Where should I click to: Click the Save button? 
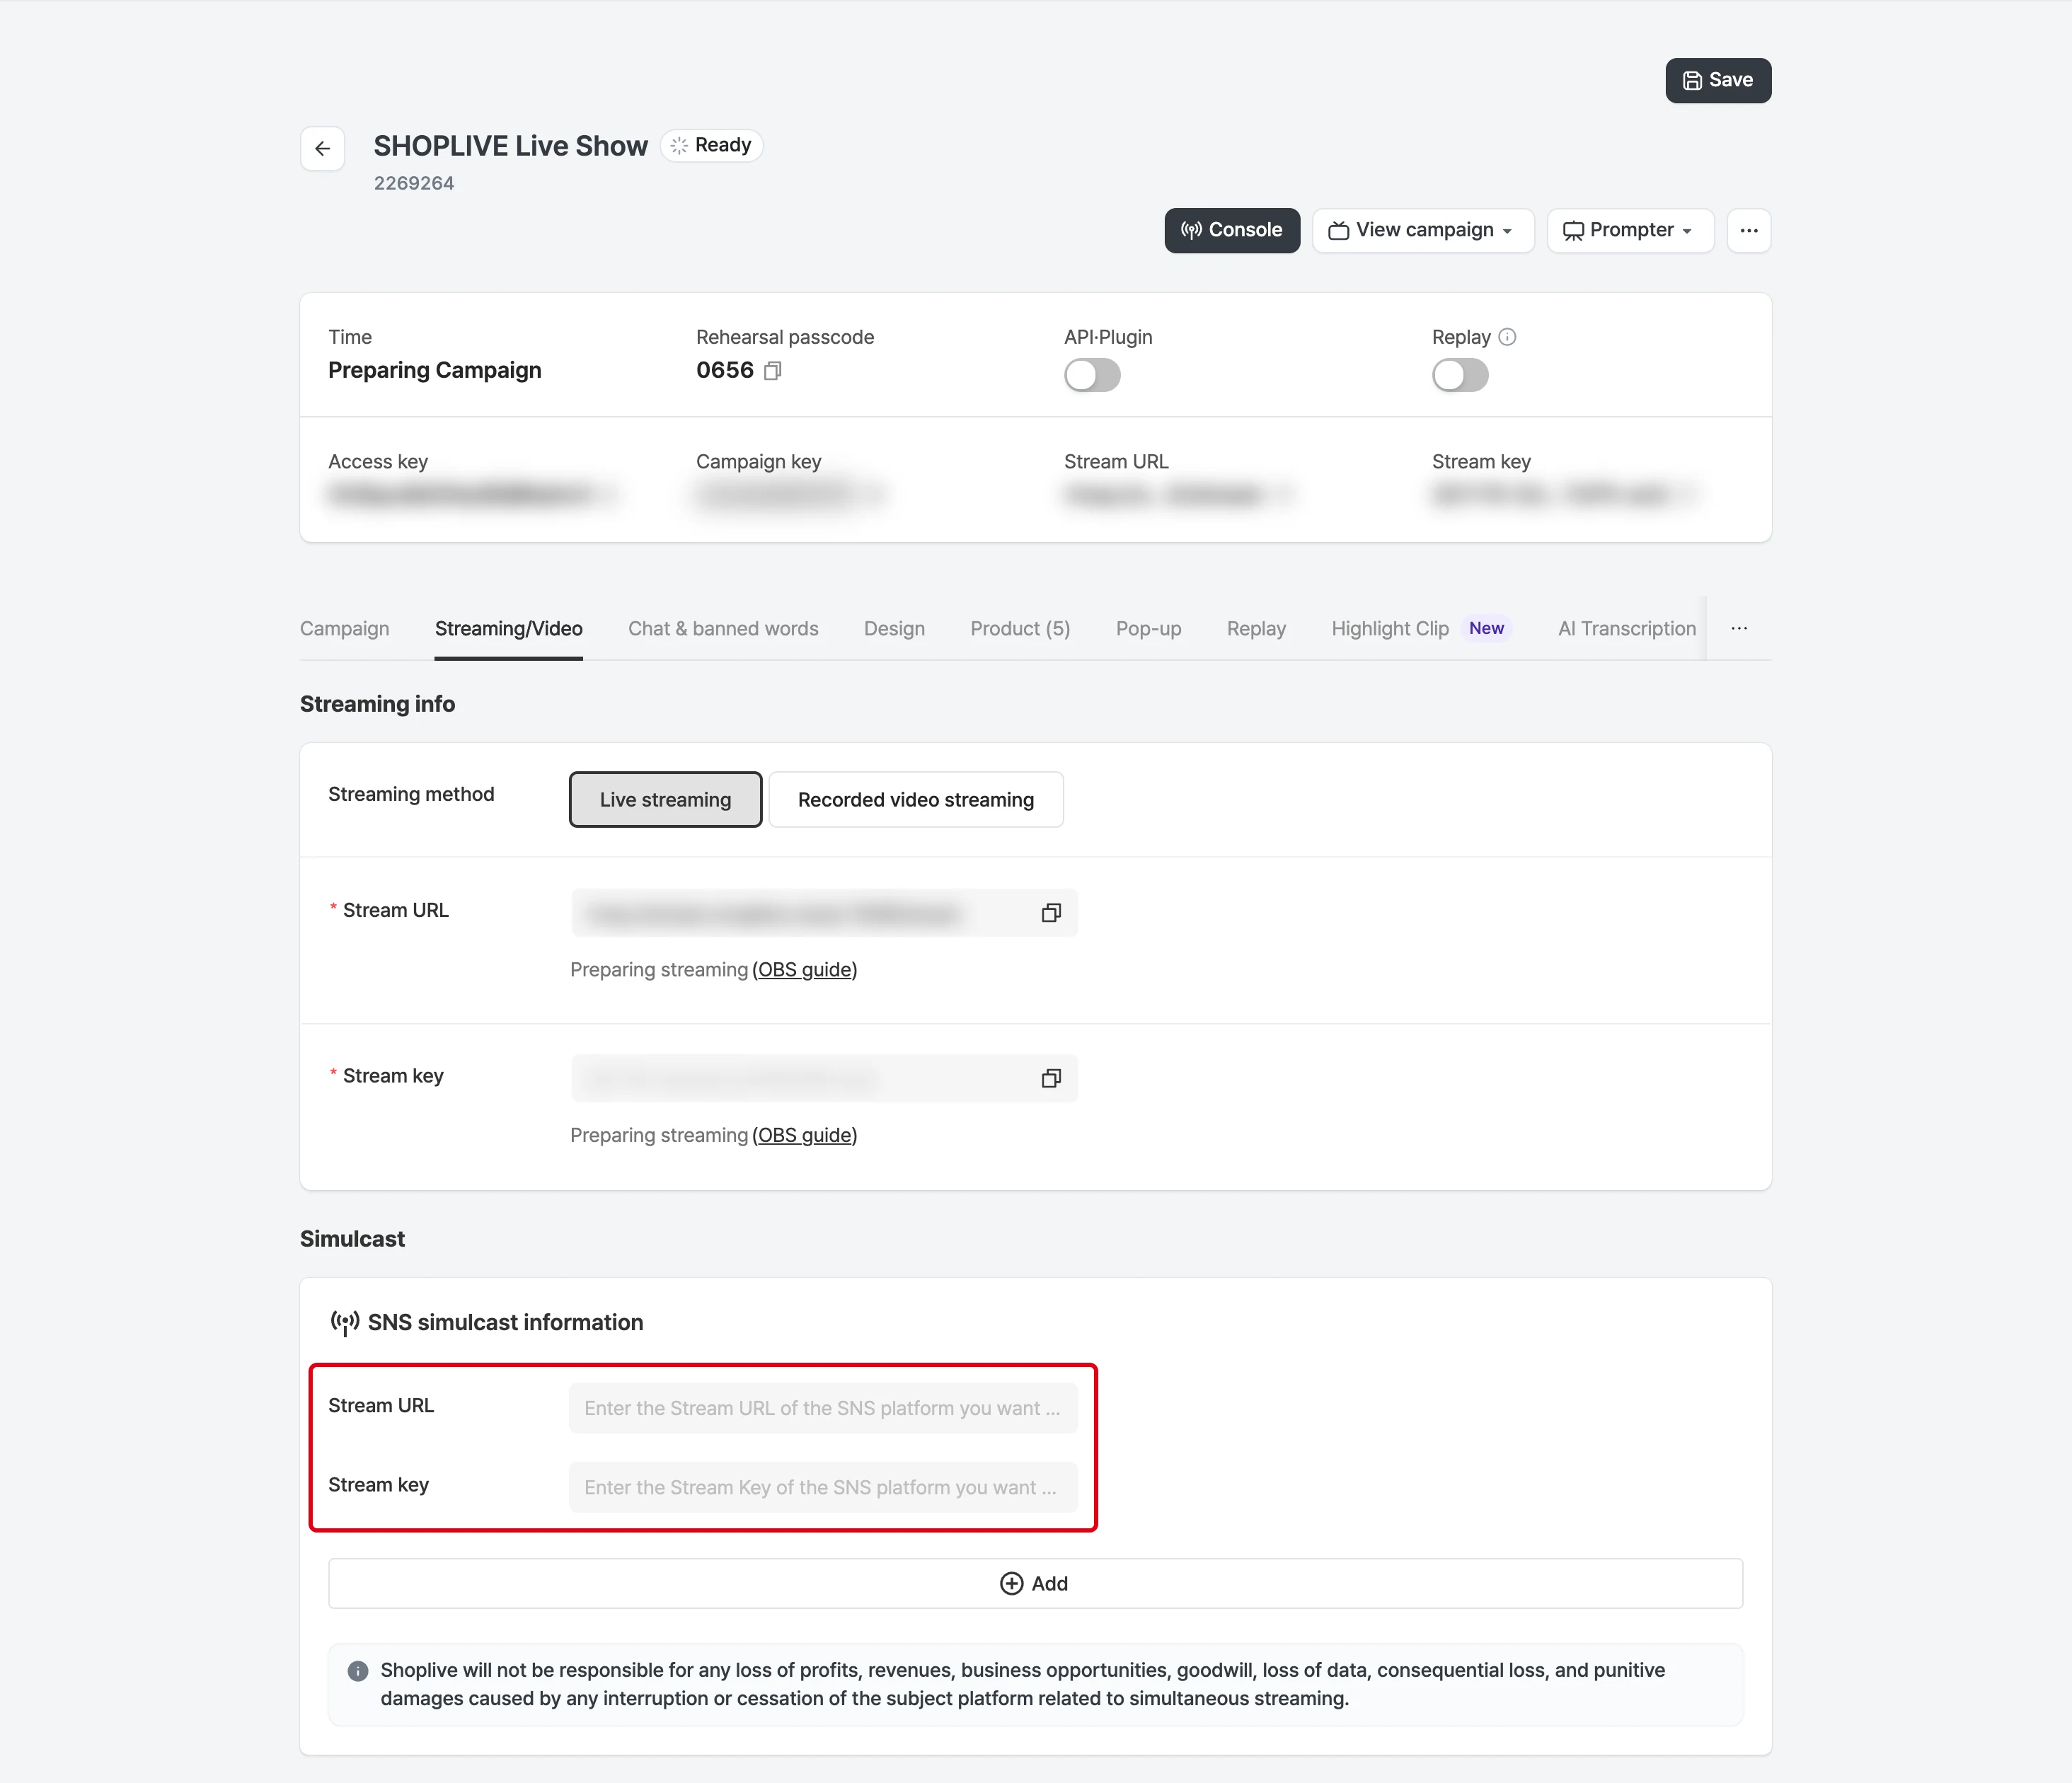coord(1718,80)
